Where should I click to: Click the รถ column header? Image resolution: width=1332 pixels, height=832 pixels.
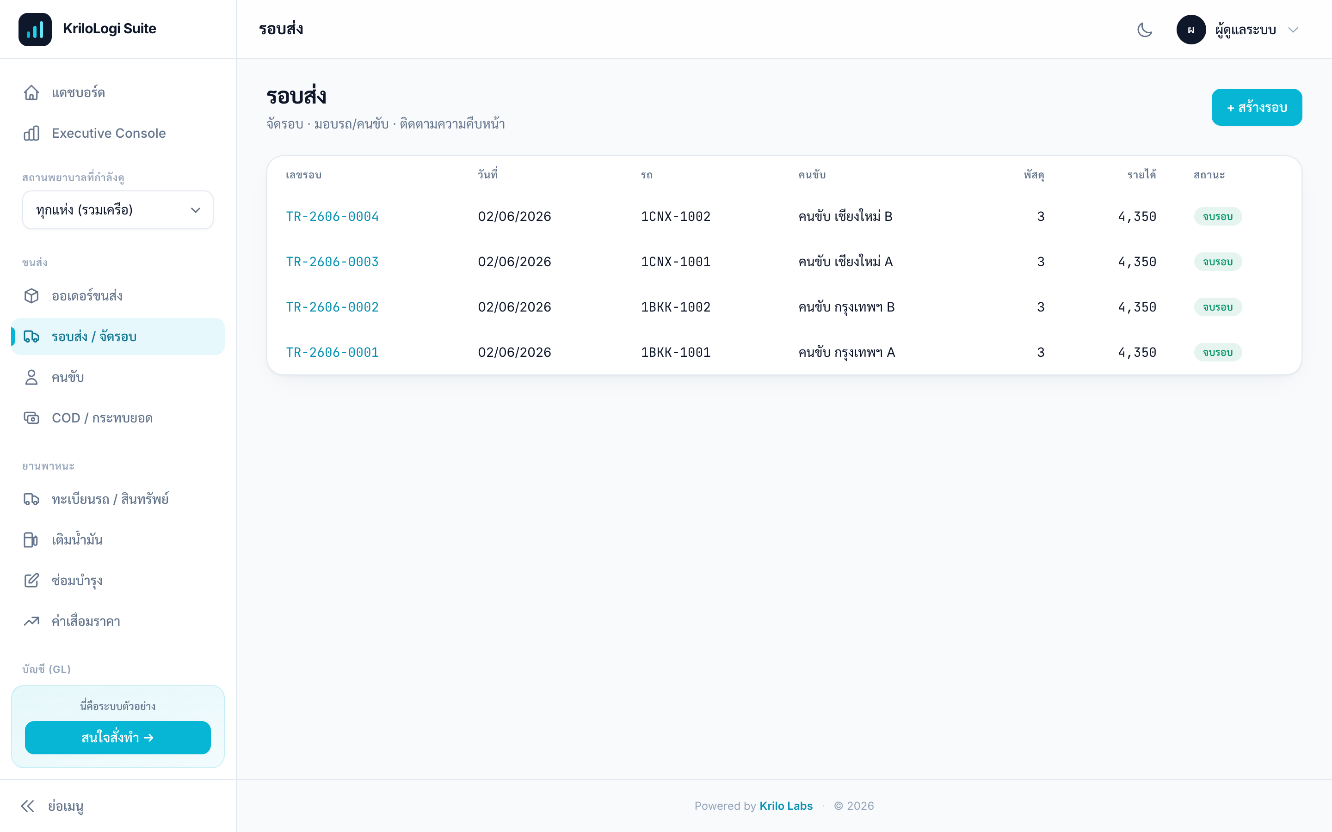[646, 175]
